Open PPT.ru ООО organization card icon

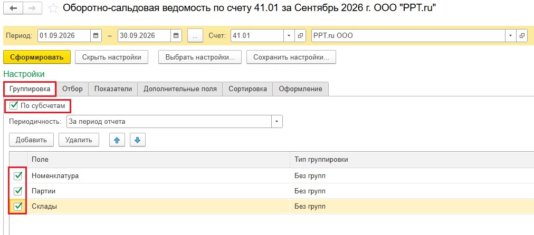(522, 35)
